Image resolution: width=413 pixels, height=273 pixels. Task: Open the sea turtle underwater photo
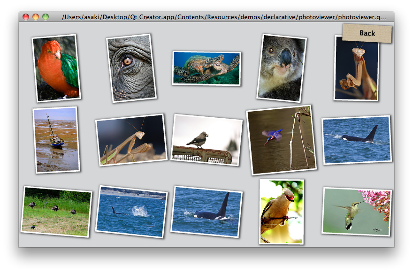pyautogui.click(x=206, y=68)
